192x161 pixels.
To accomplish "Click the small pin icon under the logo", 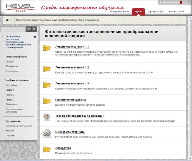I will pyautogui.click(x=2, y=13).
